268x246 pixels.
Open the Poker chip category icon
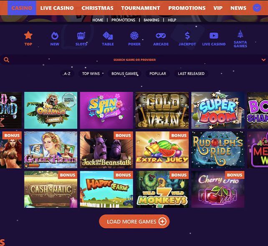134,36
